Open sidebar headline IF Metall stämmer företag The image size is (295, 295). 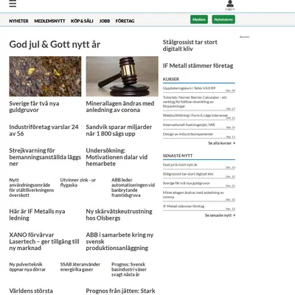tap(198, 66)
